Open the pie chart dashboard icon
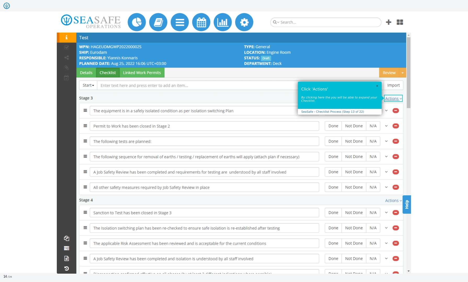 [137, 22]
